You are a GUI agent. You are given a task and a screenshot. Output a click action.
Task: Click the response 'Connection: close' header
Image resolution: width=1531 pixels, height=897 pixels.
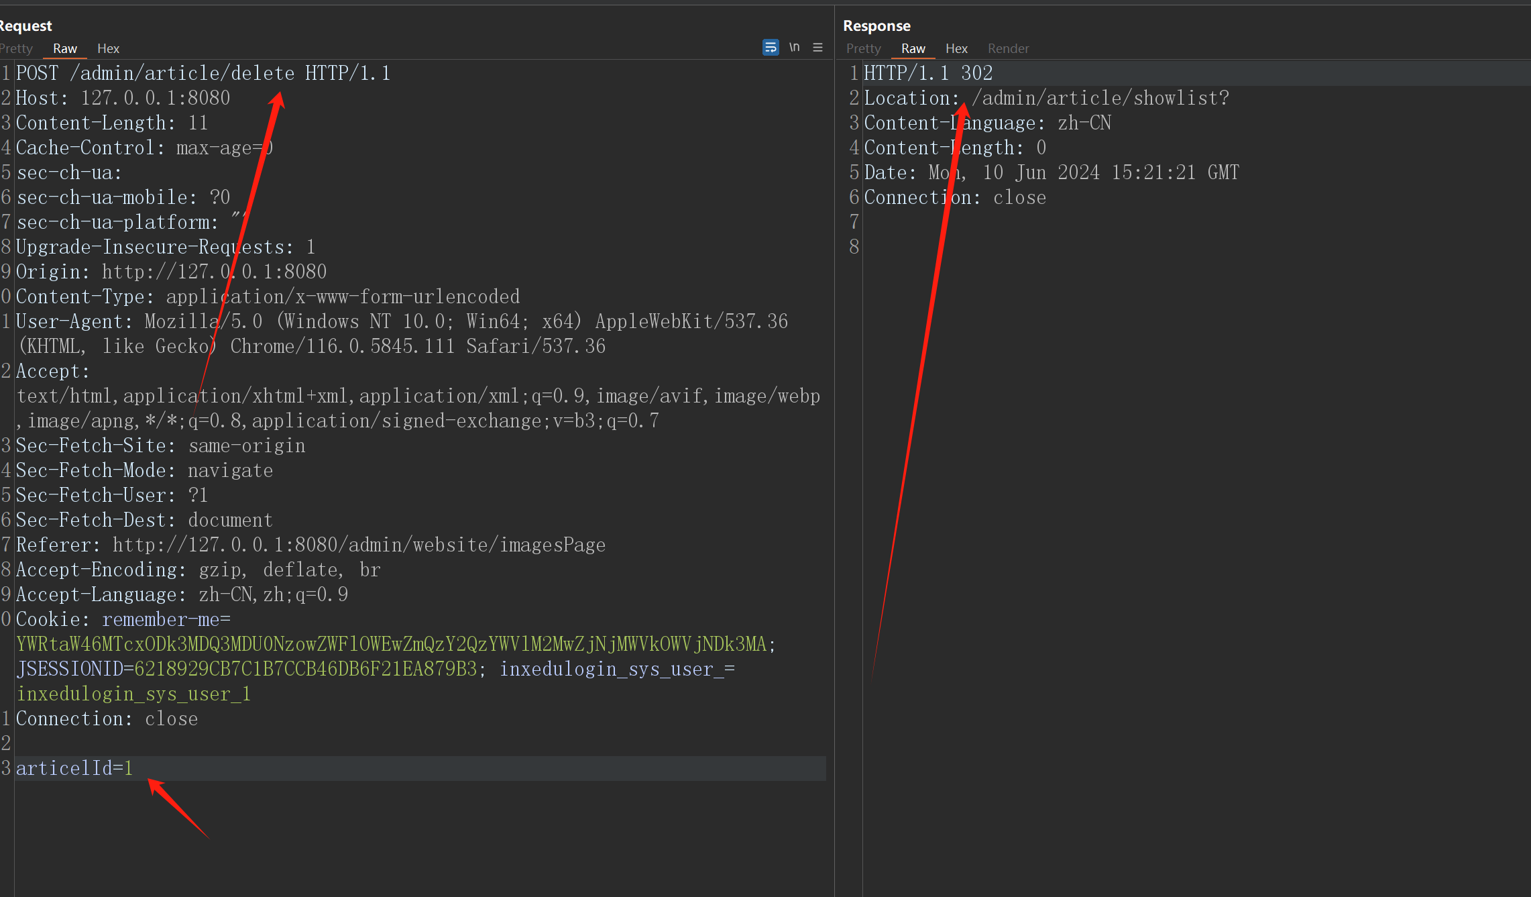[955, 197]
